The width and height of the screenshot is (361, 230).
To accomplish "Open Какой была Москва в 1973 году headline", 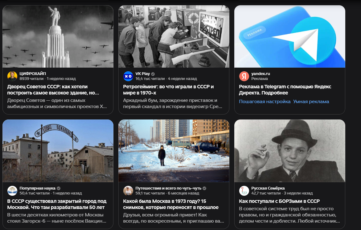I will click(x=170, y=204).
